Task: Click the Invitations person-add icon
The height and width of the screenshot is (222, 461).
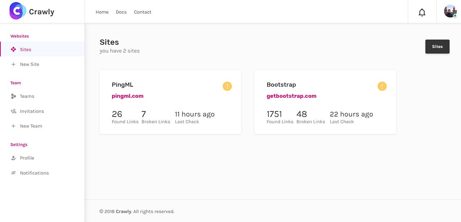Action: [13, 111]
